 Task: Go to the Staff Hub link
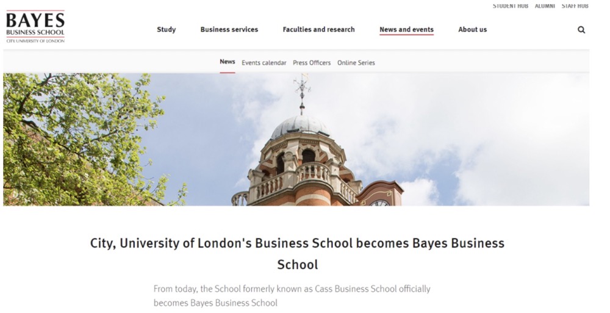575,6
